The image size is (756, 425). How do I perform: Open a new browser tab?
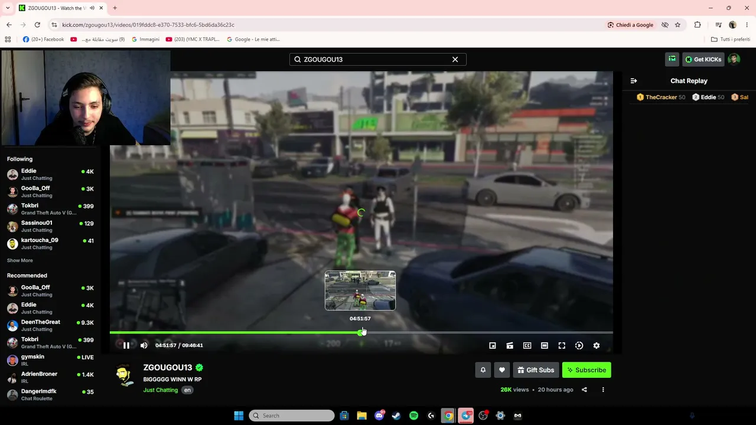point(115,8)
